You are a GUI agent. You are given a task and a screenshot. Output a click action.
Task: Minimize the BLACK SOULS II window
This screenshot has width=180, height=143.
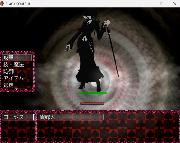click(149, 4)
